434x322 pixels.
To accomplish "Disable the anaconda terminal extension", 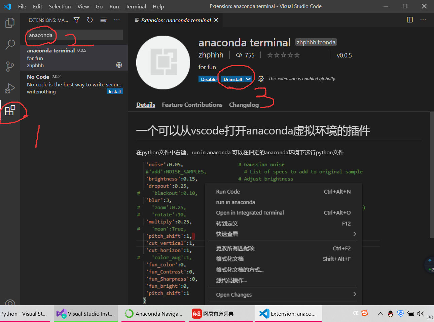I will tap(209, 79).
